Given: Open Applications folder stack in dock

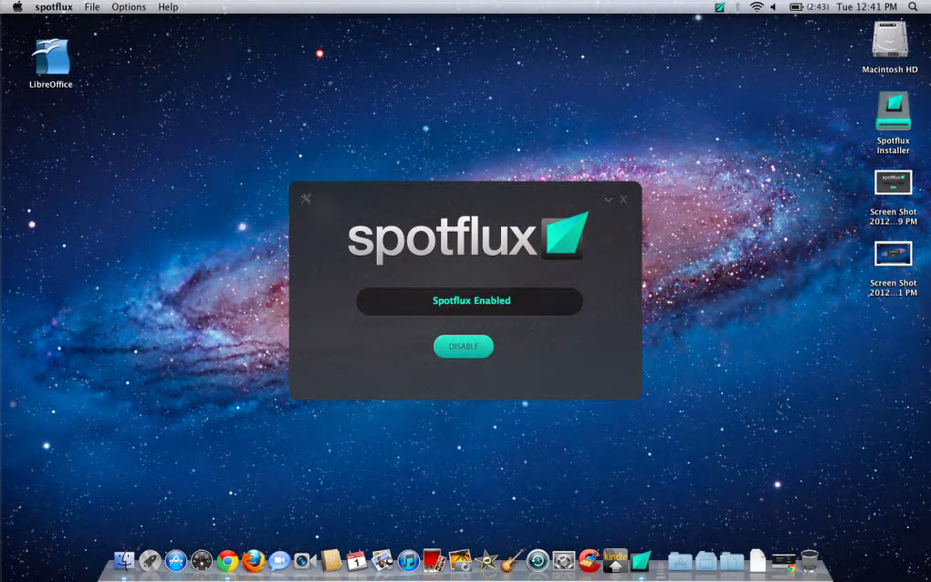Looking at the screenshot, I should 680,561.
